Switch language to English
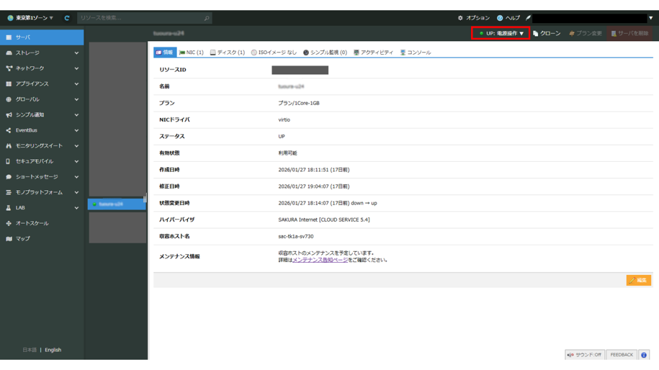This screenshot has width=659, height=370. click(53, 350)
